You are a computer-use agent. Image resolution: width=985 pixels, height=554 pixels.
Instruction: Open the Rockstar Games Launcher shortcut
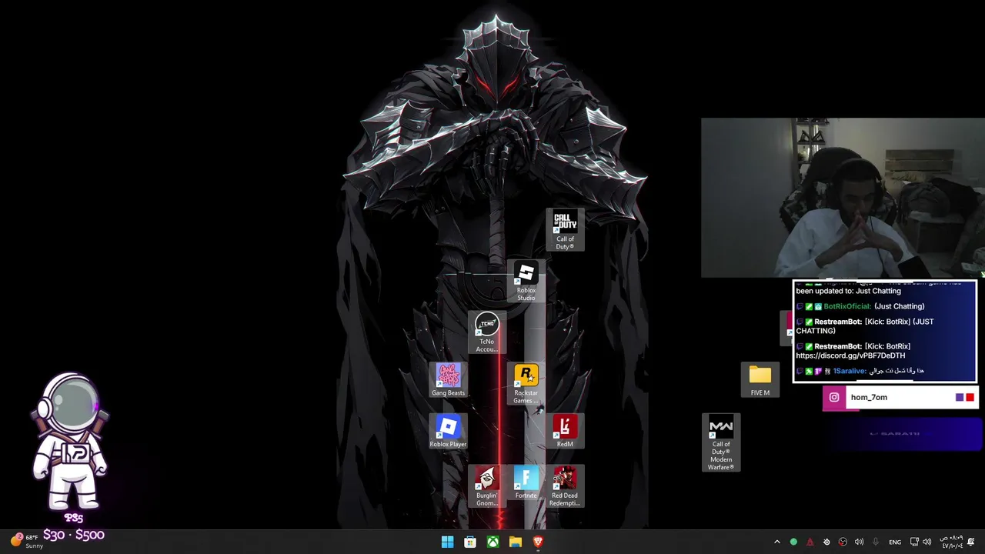coord(526,384)
